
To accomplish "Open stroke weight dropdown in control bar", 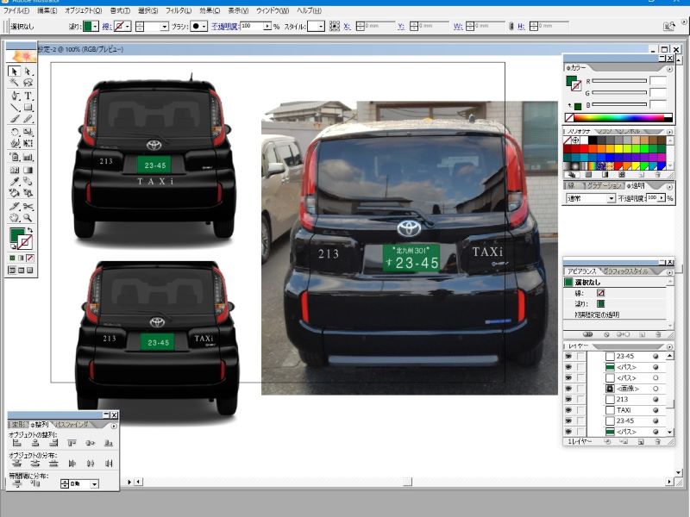I will (x=165, y=27).
